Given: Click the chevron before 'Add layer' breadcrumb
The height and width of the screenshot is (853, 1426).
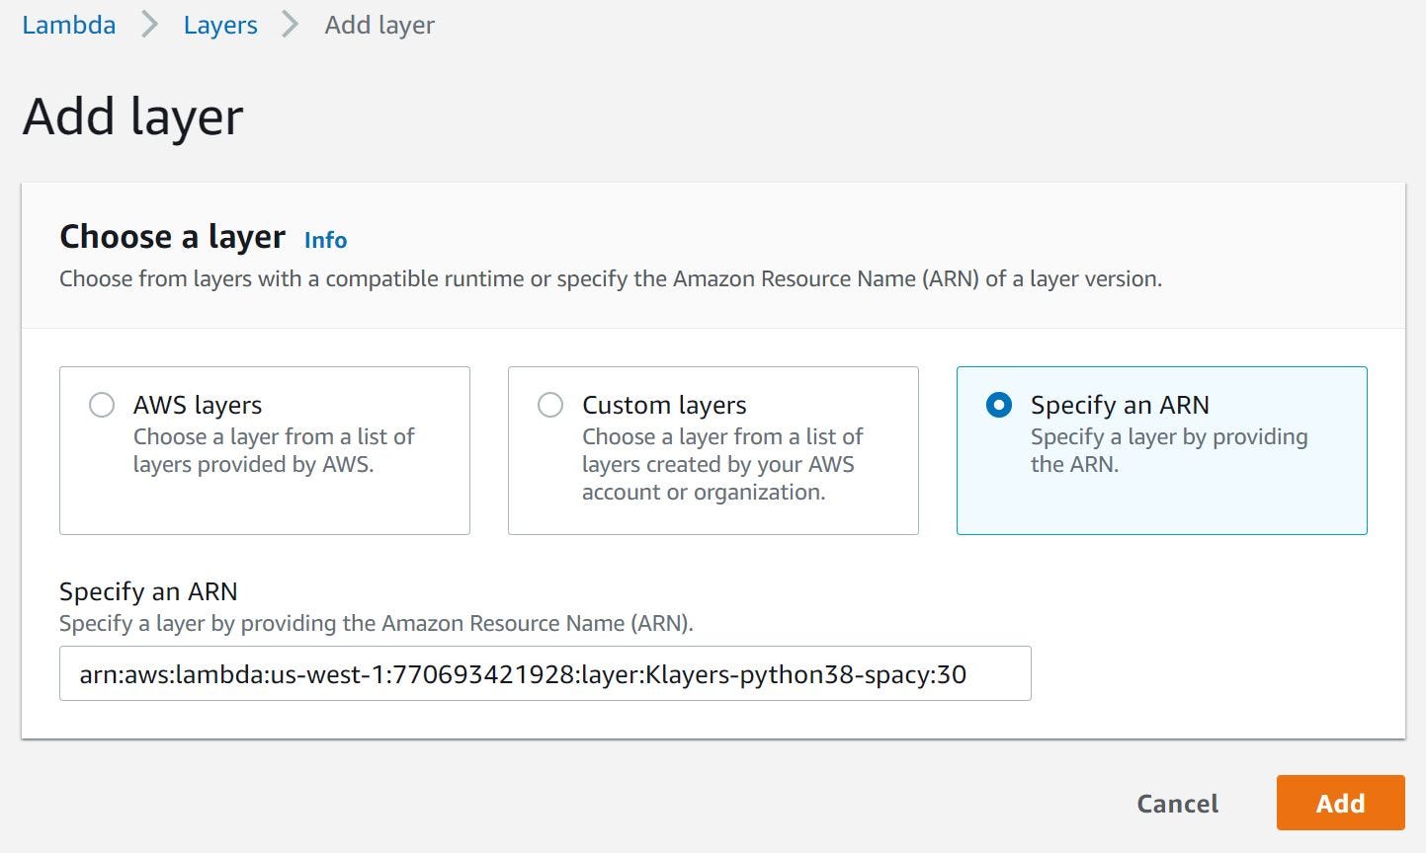Looking at the screenshot, I should (x=291, y=25).
